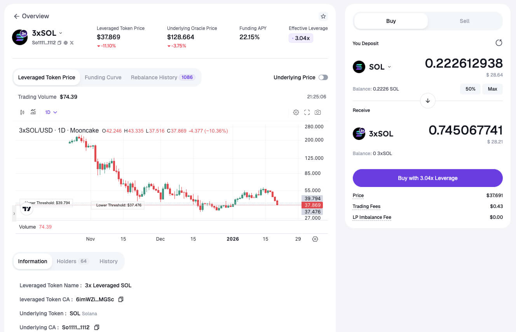Open the chart indicators menu
This screenshot has width=516, height=332.
33,112
